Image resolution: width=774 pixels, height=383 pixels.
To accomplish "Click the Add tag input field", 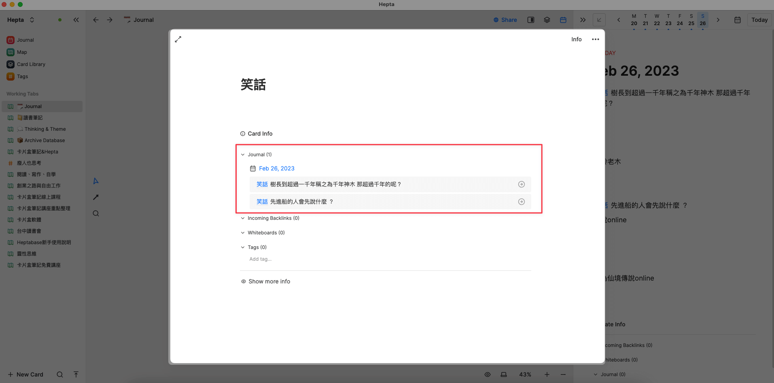I will click(x=261, y=259).
